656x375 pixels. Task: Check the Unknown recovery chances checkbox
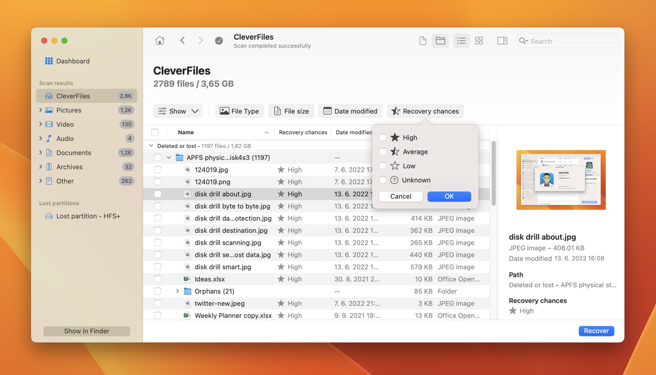[x=383, y=180]
